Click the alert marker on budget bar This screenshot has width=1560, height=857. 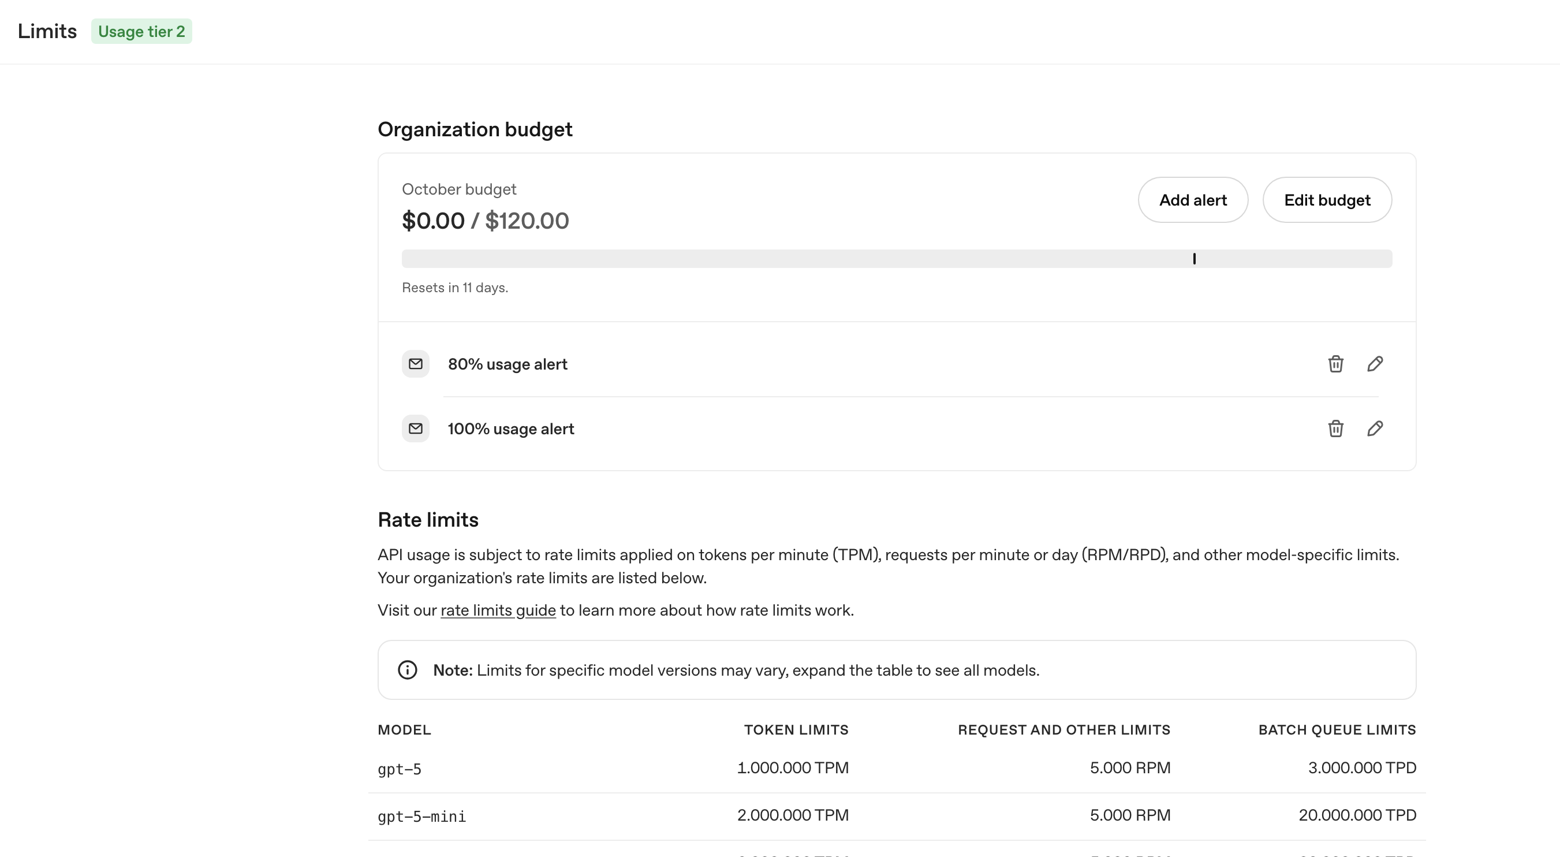(1194, 259)
